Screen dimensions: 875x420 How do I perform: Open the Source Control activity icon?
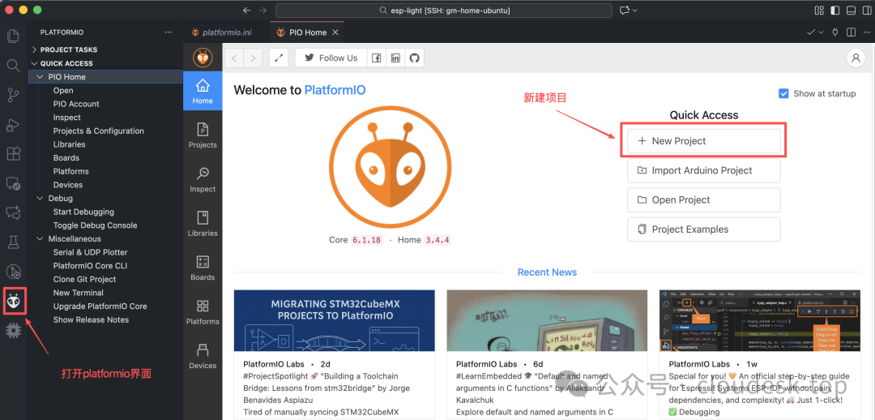pyautogui.click(x=14, y=96)
